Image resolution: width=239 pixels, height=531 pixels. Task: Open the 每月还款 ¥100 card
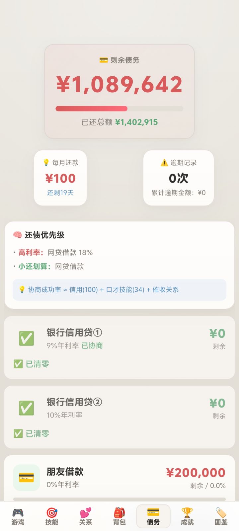60,178
